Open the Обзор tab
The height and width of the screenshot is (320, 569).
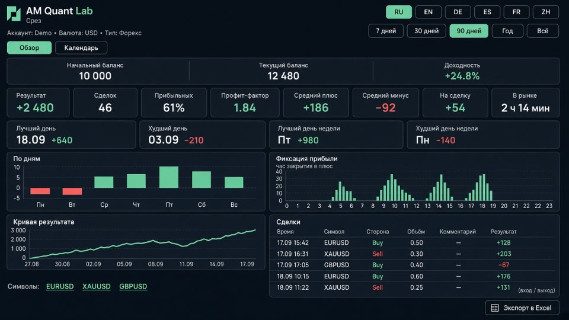point(29,47)
